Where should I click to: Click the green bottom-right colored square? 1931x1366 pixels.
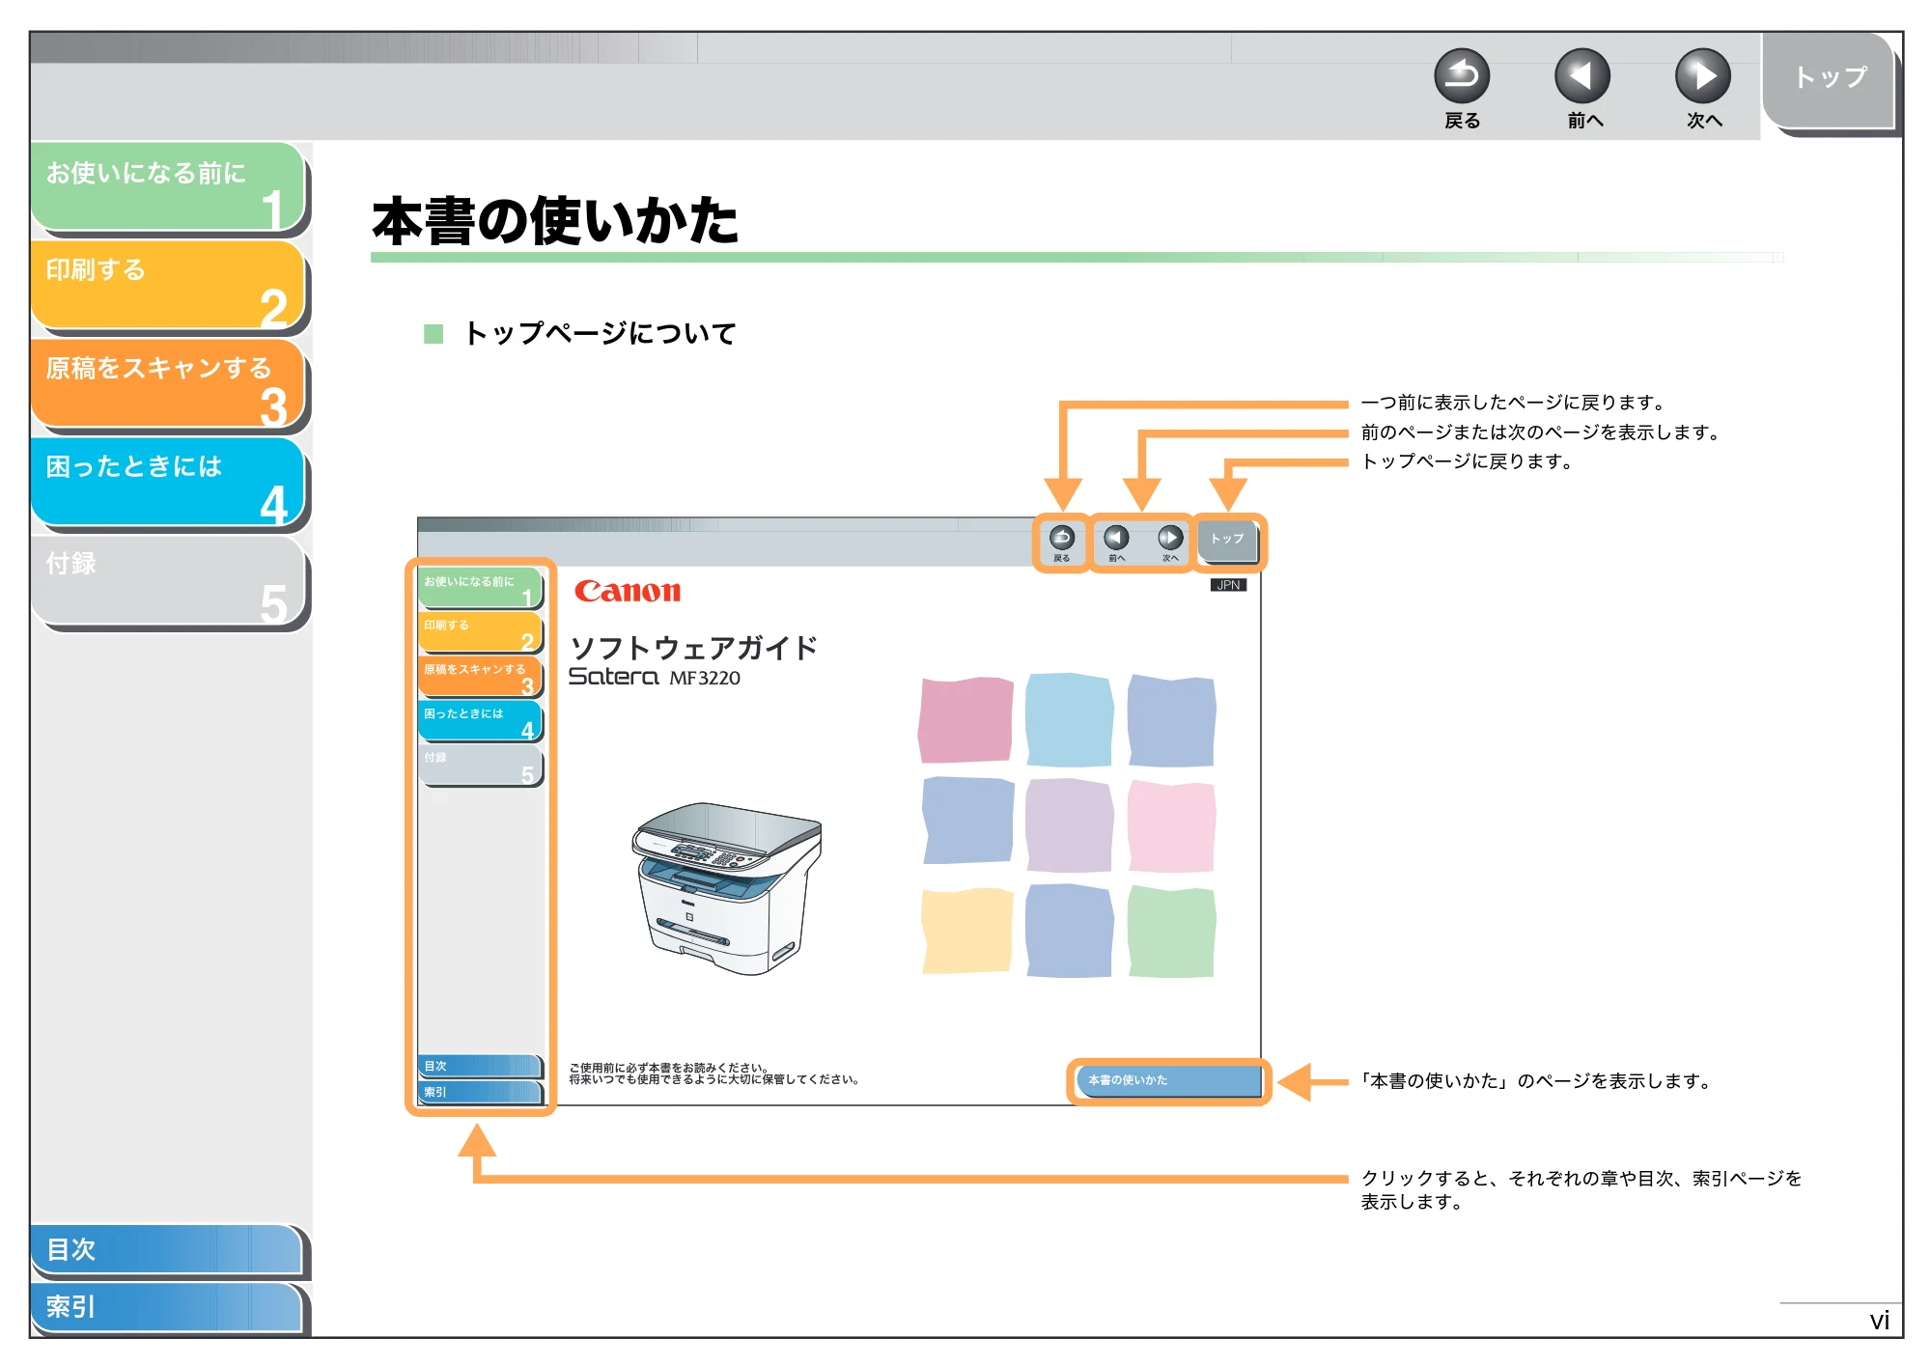click(x=1171, y=932)
